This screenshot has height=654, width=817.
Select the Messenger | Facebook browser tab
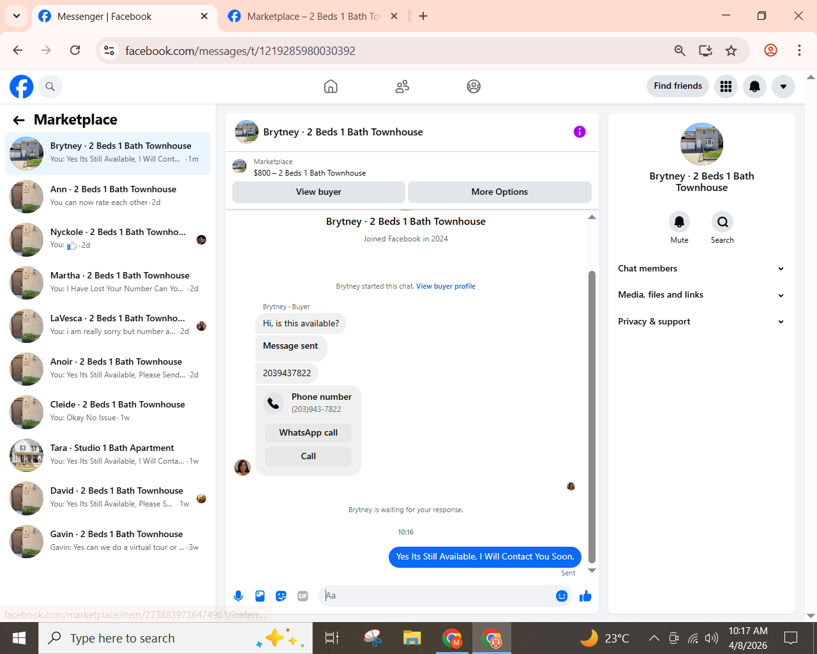[123, 17]
